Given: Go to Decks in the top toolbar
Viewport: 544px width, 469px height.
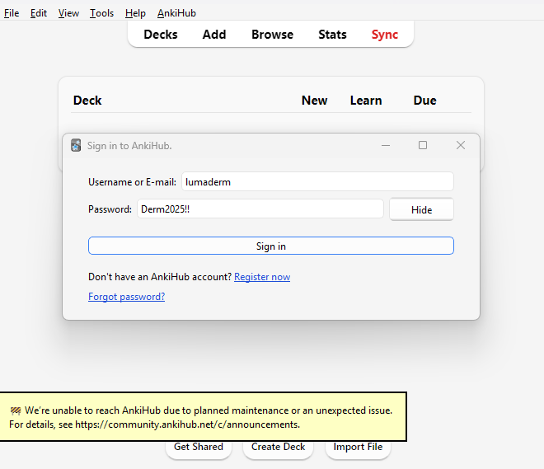Looking at the screenshot, I should coord(161,35).
